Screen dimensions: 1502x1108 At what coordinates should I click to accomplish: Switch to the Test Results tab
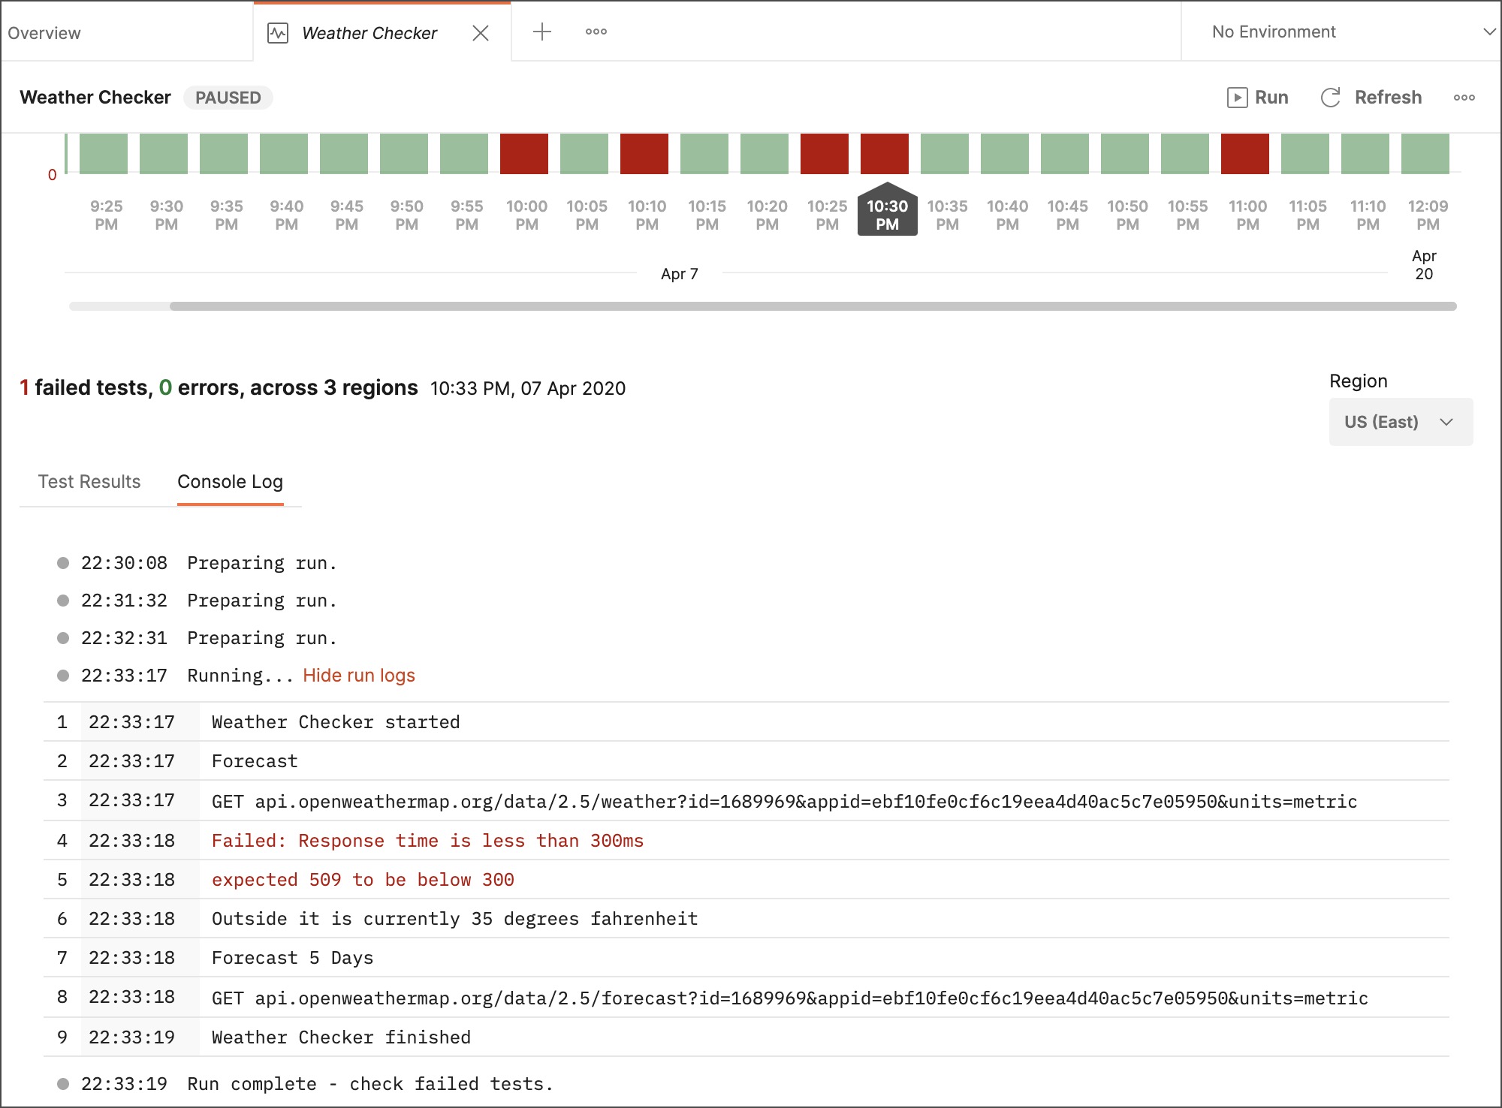[88, 481]
